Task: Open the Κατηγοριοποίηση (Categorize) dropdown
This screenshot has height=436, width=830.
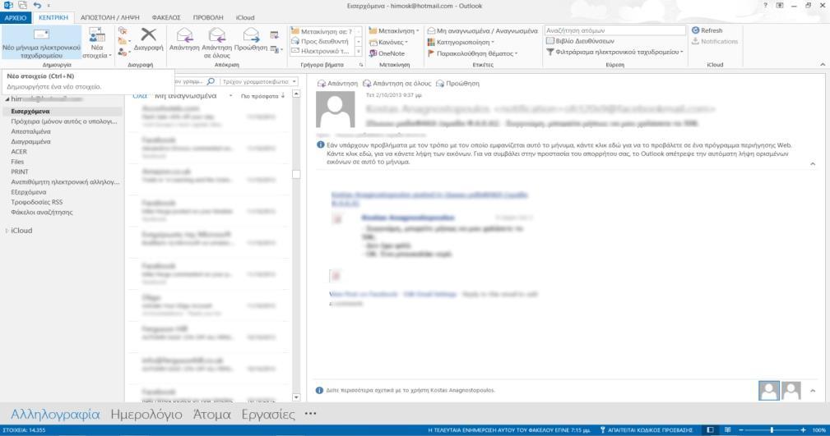Action: click(x=461, y=42)
